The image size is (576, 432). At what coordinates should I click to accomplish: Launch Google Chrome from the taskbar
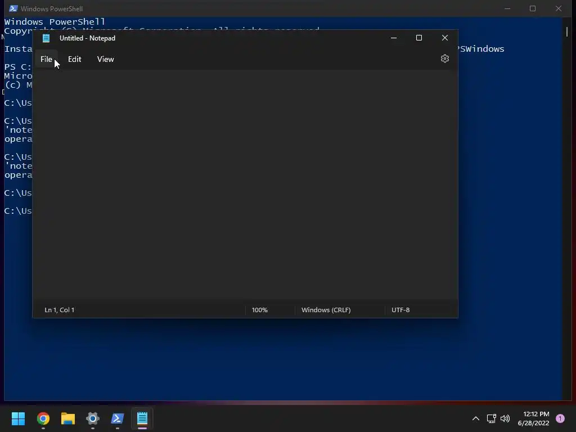coord(43,418)
